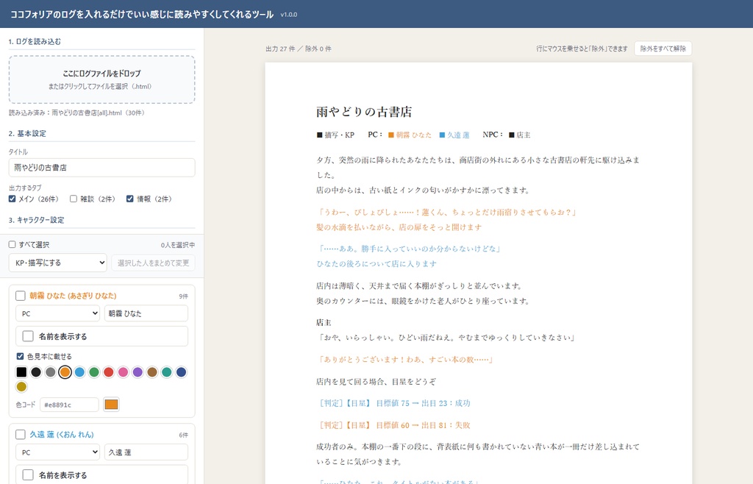Select the 久遠 蓮 character checkbox
753x484 pixels.
coord(20,435)
